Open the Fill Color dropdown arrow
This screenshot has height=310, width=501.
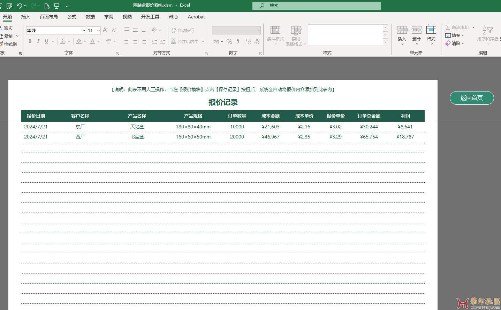85,41
